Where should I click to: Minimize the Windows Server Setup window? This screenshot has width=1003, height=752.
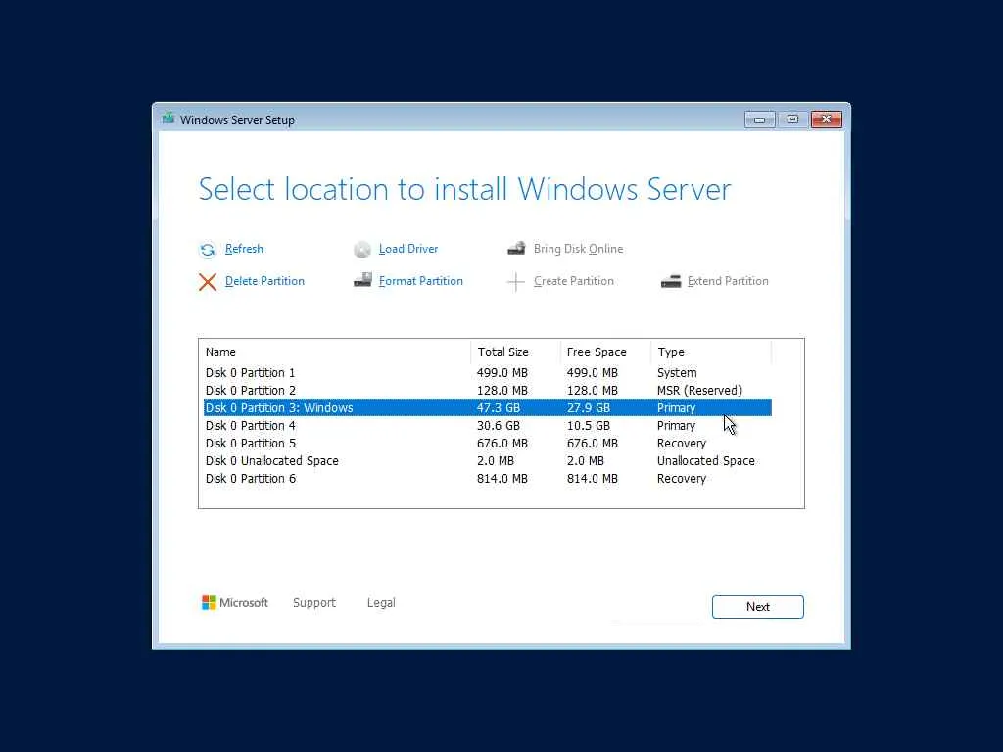[x=759, y=119]
